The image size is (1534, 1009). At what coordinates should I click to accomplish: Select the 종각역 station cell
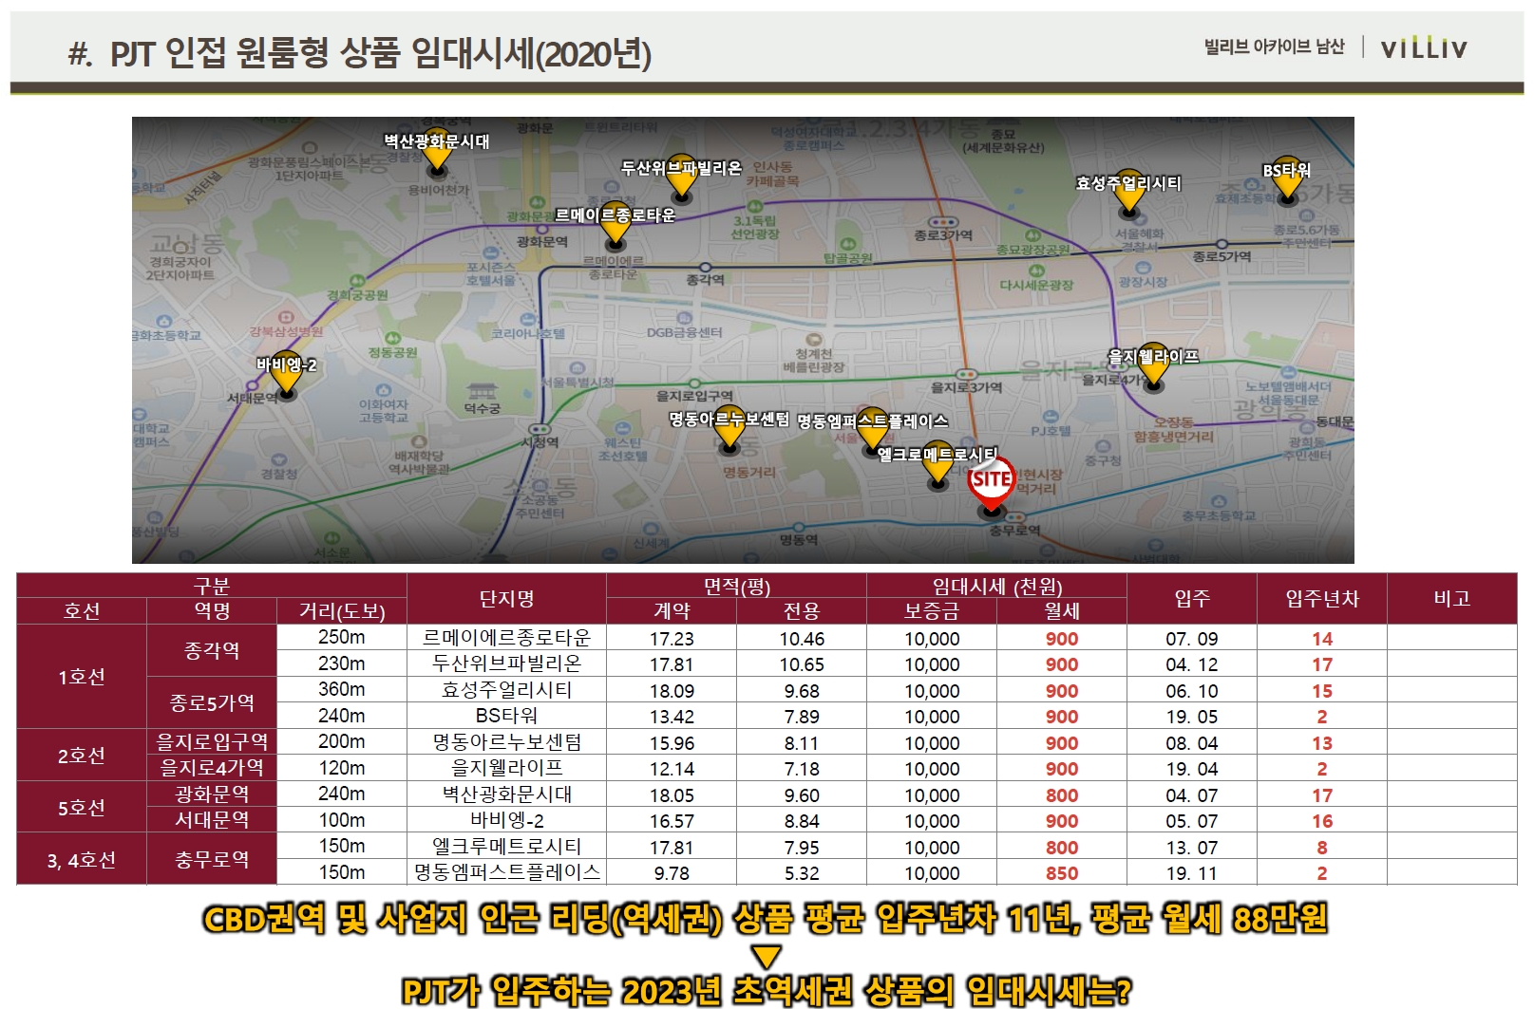(x=212, y=650)
